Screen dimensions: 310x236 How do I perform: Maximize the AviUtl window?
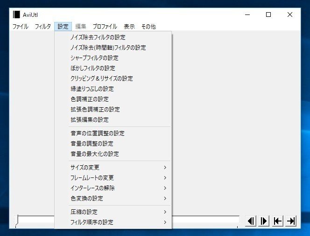(268, 15)
